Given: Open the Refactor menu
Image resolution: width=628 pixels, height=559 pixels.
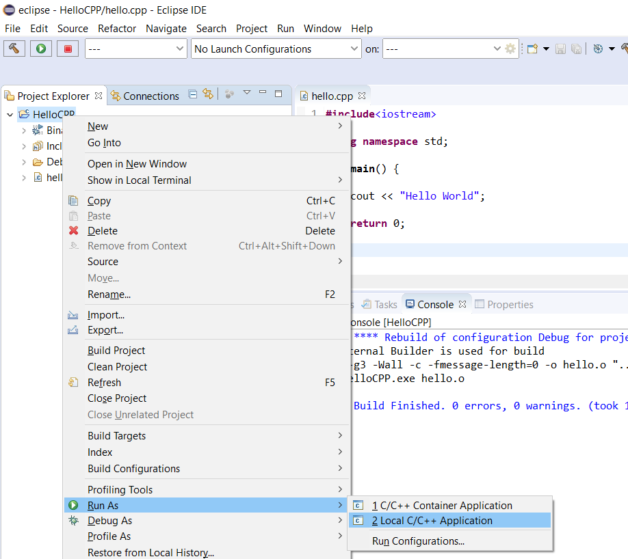Looking at the screenshot, I should coord(117,29).
